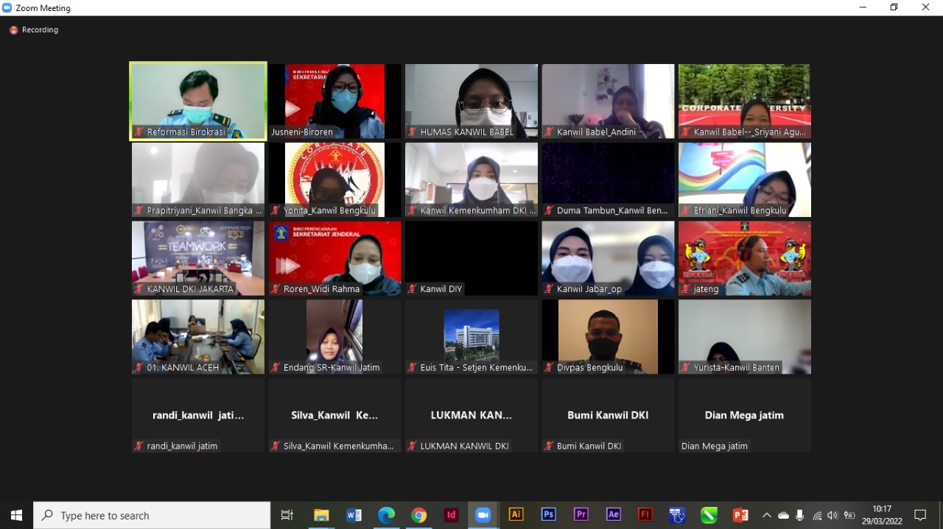
Task: Open the clock and date flyout
Action: pyautogui.click(x=882, y=515)
